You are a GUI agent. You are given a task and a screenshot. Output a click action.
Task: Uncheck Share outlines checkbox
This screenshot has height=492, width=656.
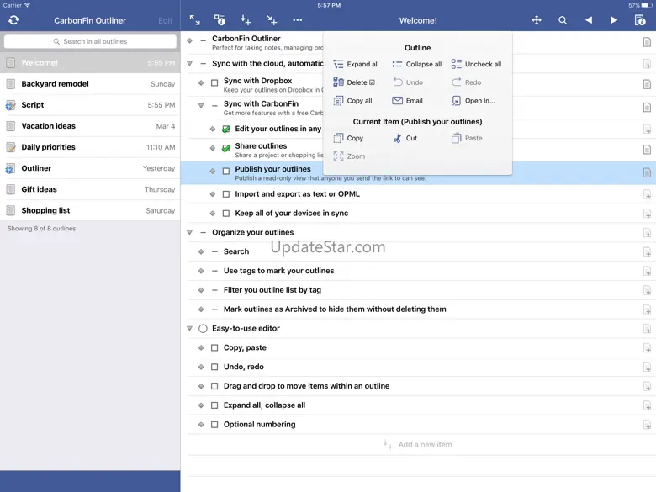click(x=226, y=148)
